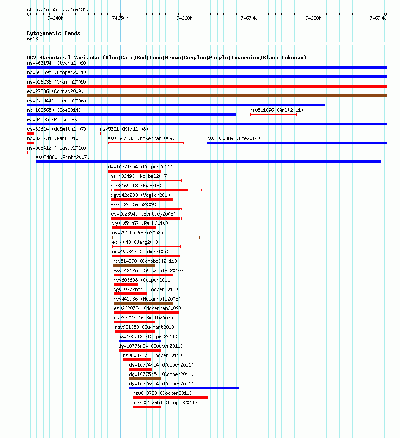
Task: Click the 74690k ruler tick label
Action: pyautogui.click(x=378, y=18)
